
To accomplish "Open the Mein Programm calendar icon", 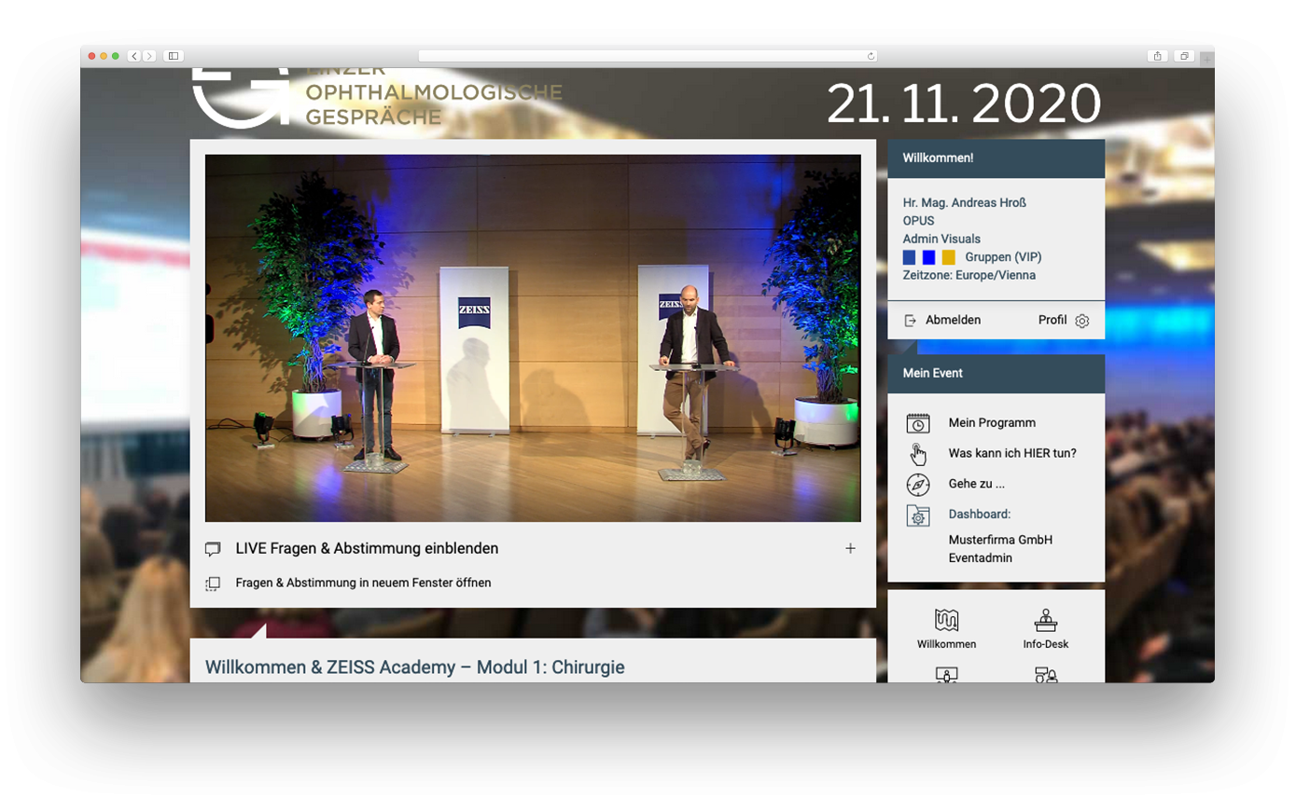I will pos(918,423).
